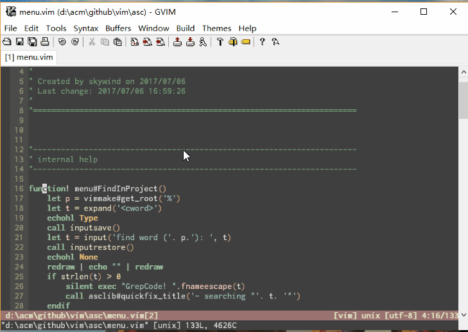Click the Open file toolbar icon
The image size is (468, 332).
[x=7, y=42]
